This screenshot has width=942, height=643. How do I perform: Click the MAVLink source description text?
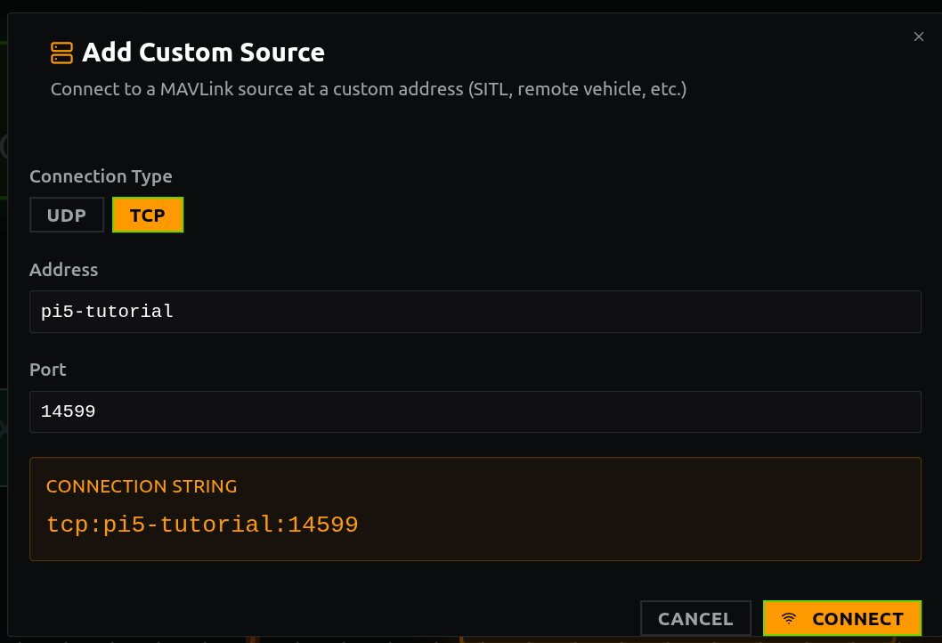368,89
